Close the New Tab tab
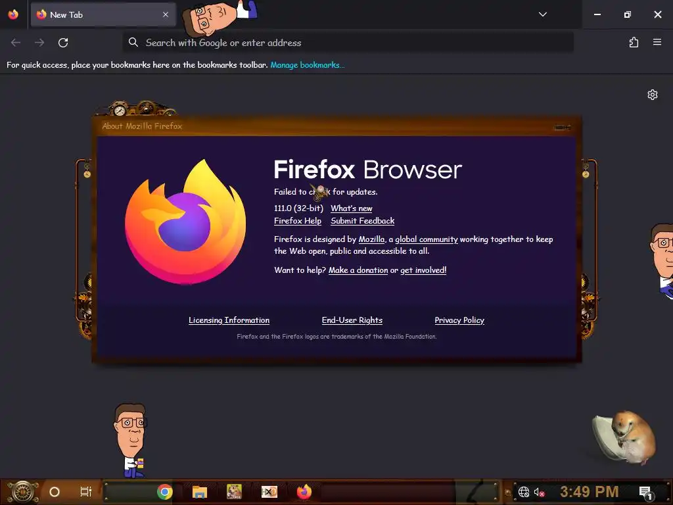The height and width of the screenshot is (505, 673). tap(166, 14)
